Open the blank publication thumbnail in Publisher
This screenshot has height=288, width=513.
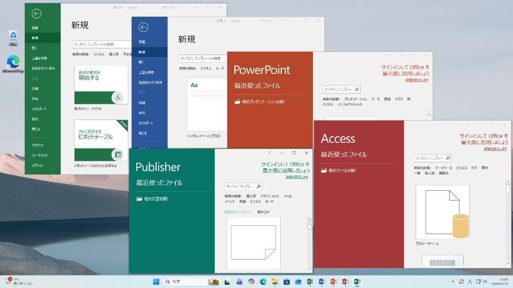[x=254, y=243]
